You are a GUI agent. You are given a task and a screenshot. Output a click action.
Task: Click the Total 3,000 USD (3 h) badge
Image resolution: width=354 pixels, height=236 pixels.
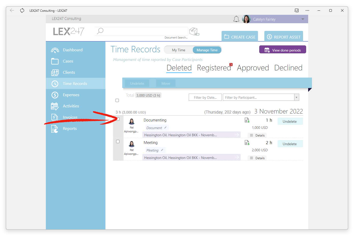click(x=148, y=95)
